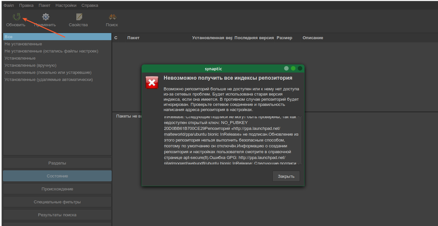Image resolution: width=438 pixels, height=226 pixels.
Task: Switch filter pane to Происхождение
Action: [57, 189]
